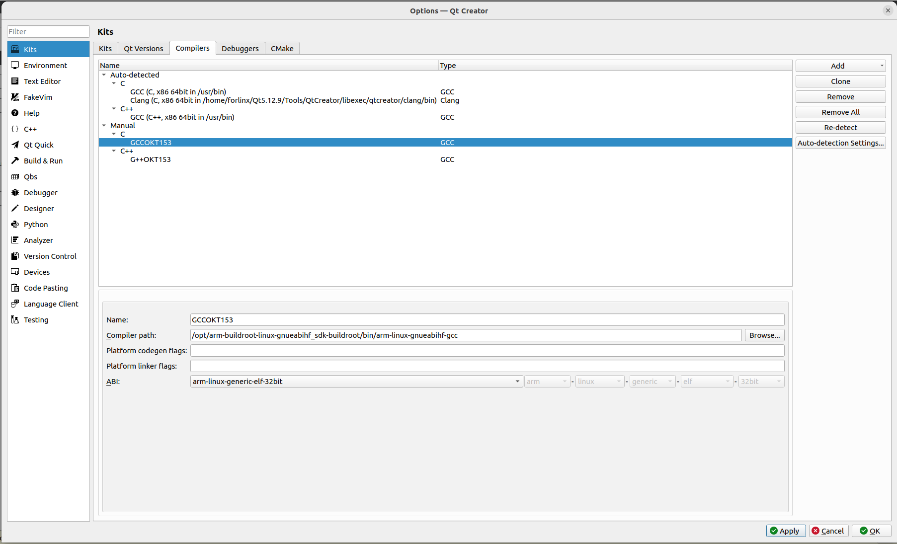Viewport: 897px width, 544px height.
Task: Switch to the Kits tab
Action: pyautogui.click(x=105, y=48)
